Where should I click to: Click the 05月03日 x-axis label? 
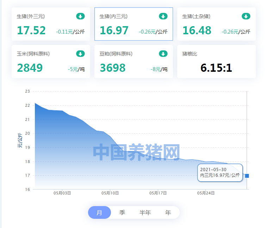[x=62, y=193]
